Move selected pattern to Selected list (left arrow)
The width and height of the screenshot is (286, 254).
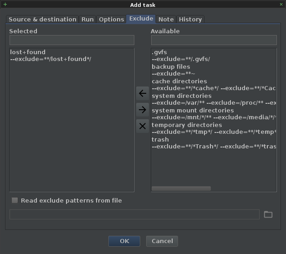pos(143,93)
